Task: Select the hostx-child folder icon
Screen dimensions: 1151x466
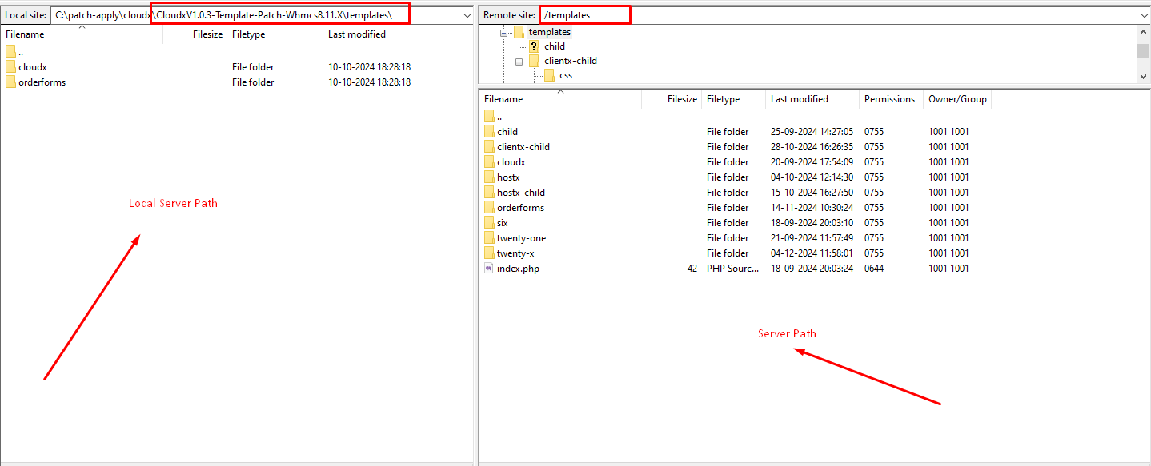Action: tap(489, 193)
